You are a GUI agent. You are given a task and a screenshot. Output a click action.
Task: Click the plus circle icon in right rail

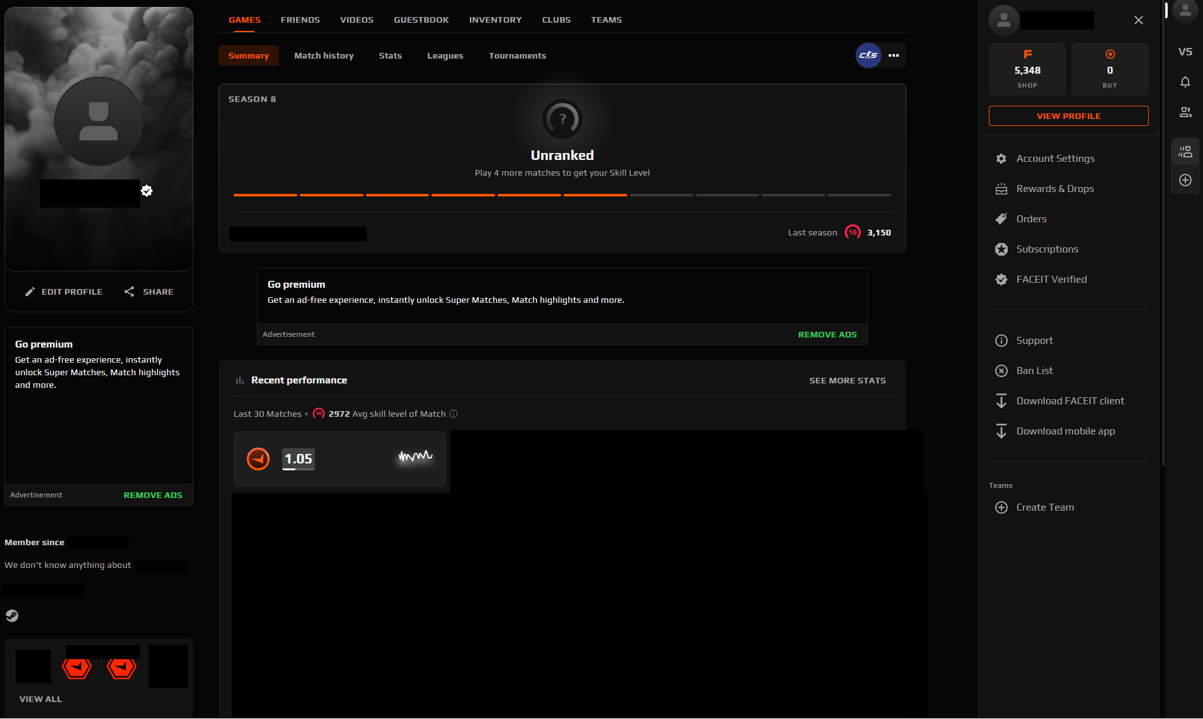click(1185, 180)
